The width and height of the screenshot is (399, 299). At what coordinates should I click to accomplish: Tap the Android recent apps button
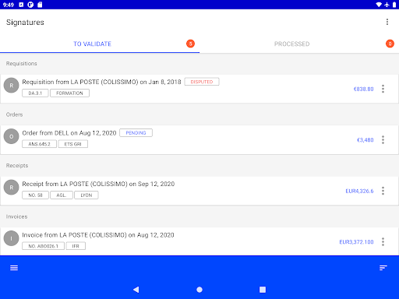tap(263, 290)
